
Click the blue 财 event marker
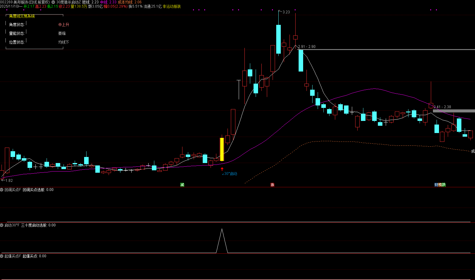click(x=436, y=185)
